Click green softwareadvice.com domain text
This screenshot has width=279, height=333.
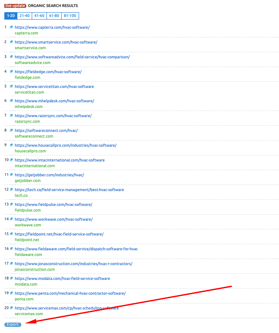coord(33,63)
